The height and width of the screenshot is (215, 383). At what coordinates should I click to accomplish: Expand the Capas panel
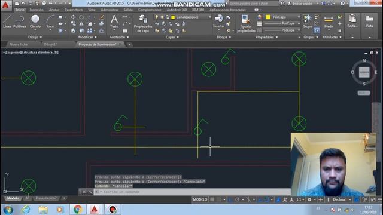(x=172, y=37)
